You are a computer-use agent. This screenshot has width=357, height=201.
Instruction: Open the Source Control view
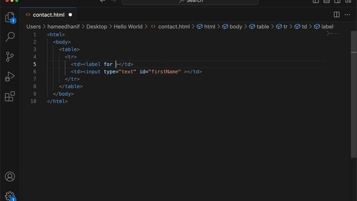10,57
